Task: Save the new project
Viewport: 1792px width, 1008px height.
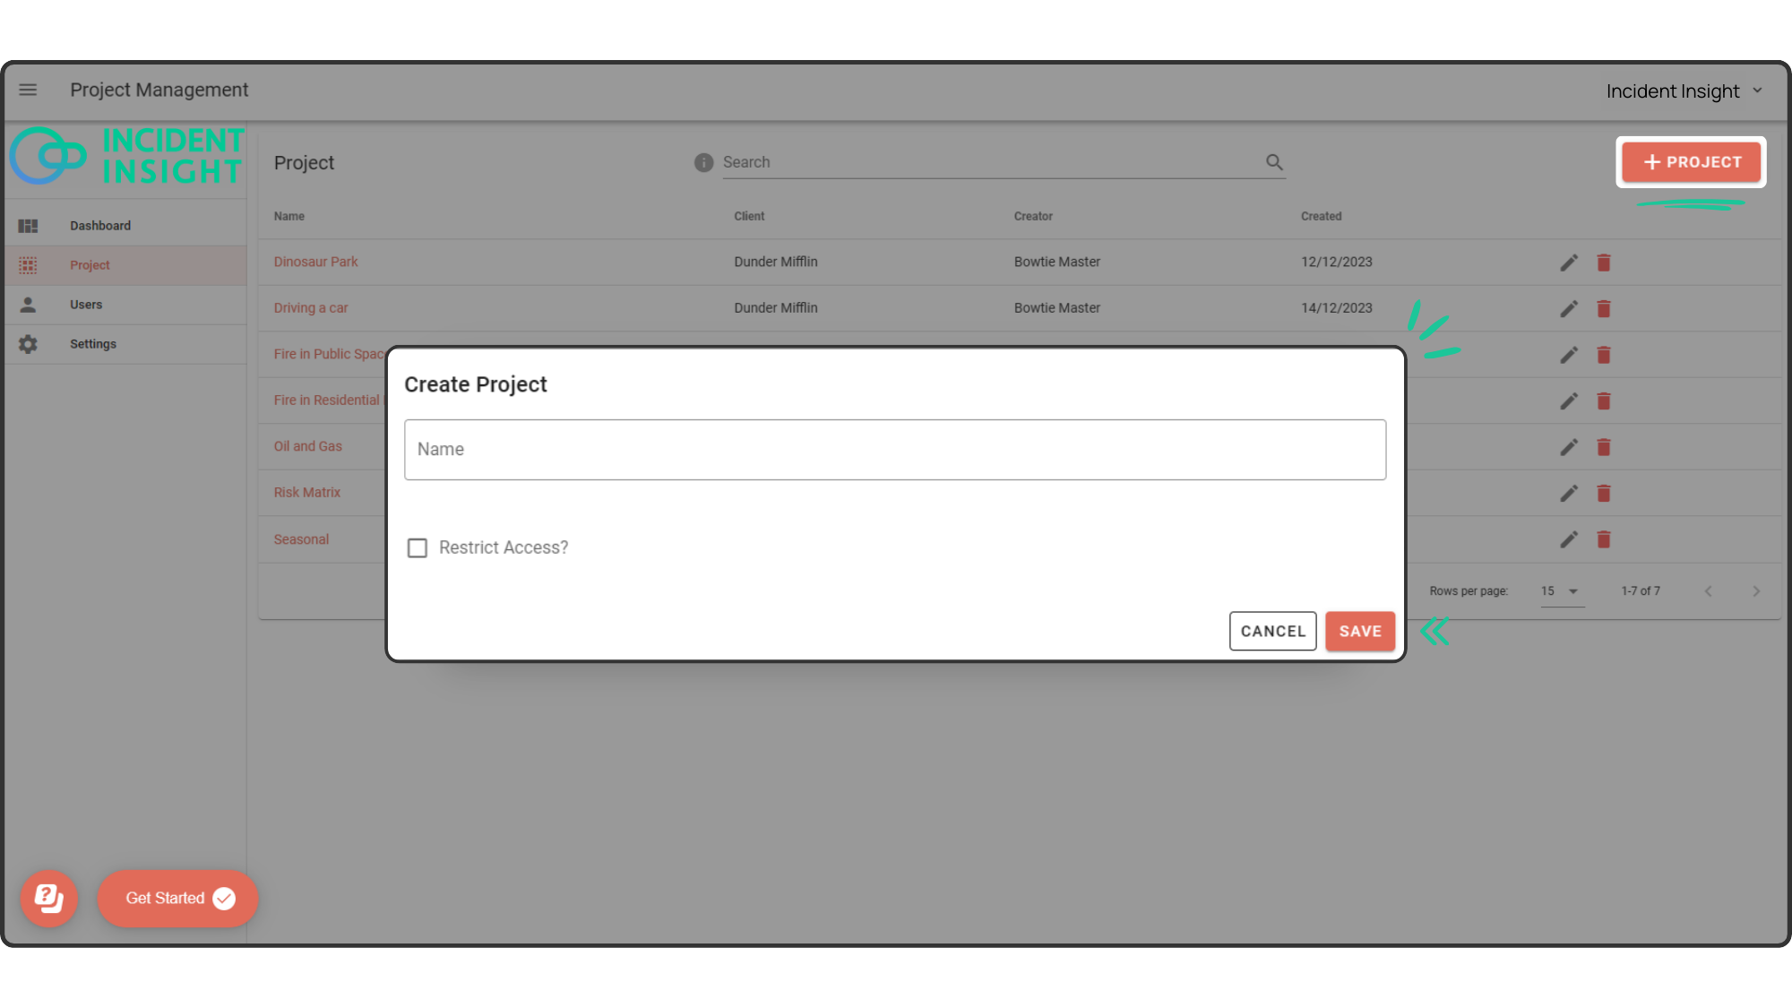Action: click(x=1359, y=631)
